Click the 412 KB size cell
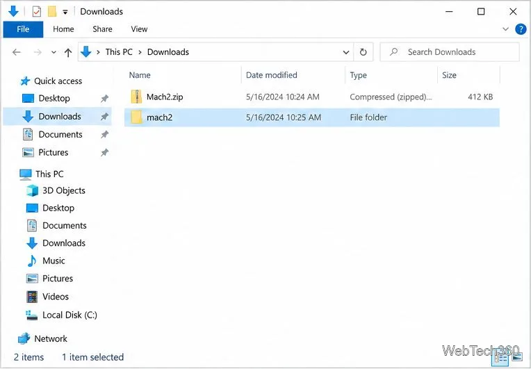The image size is (531, 369). pyautogui.click(x=480, y=97)
